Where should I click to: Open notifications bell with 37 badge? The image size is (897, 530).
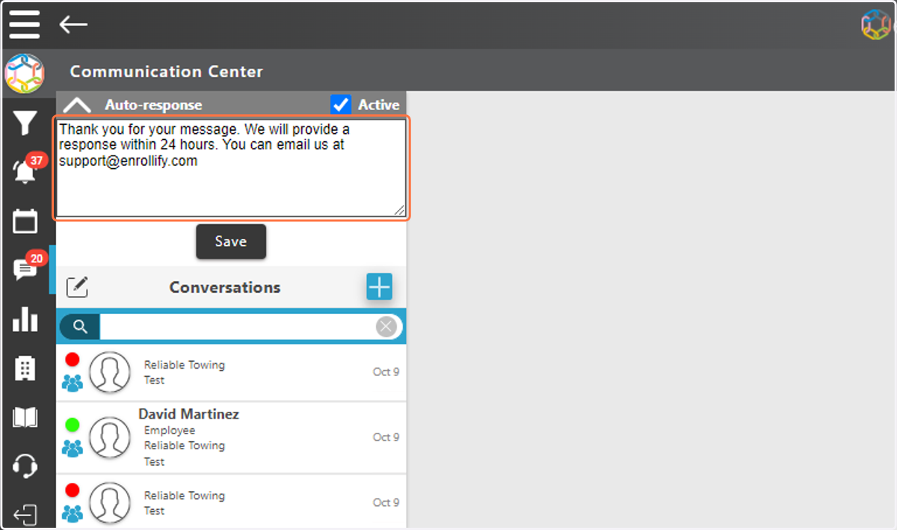[25, 170]
